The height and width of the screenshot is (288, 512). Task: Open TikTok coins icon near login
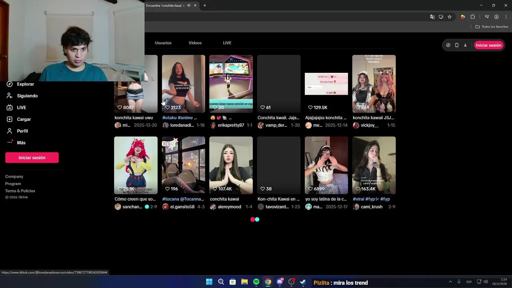tap(448, 45)
